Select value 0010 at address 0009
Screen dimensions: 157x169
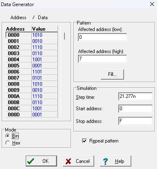pos(44,90)
